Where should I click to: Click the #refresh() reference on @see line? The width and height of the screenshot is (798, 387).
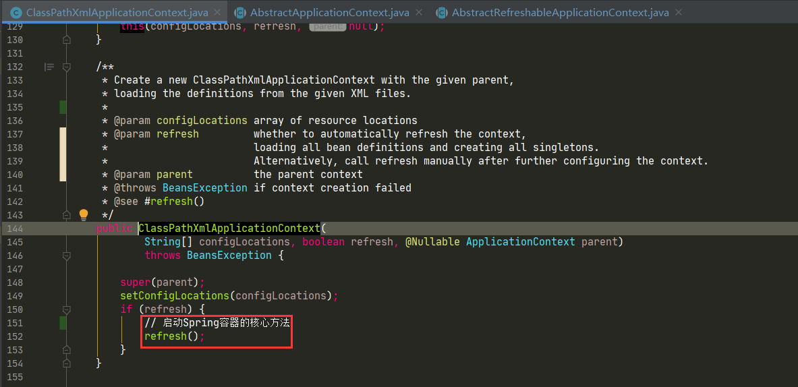(175, 202)
